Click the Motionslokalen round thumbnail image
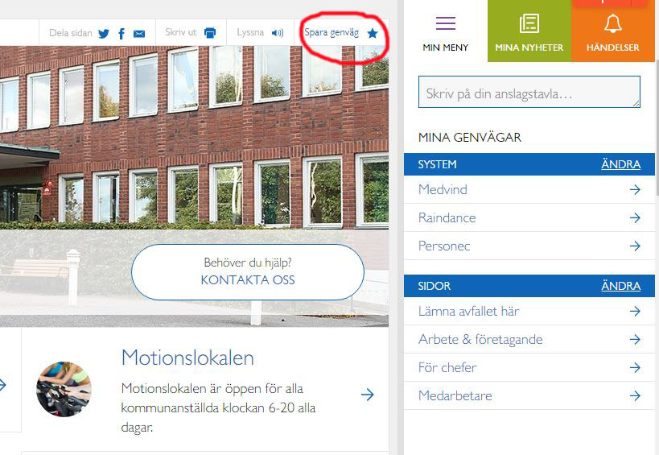Image resolution: width=659 pixels, height=455 pixels. [64, 389]
